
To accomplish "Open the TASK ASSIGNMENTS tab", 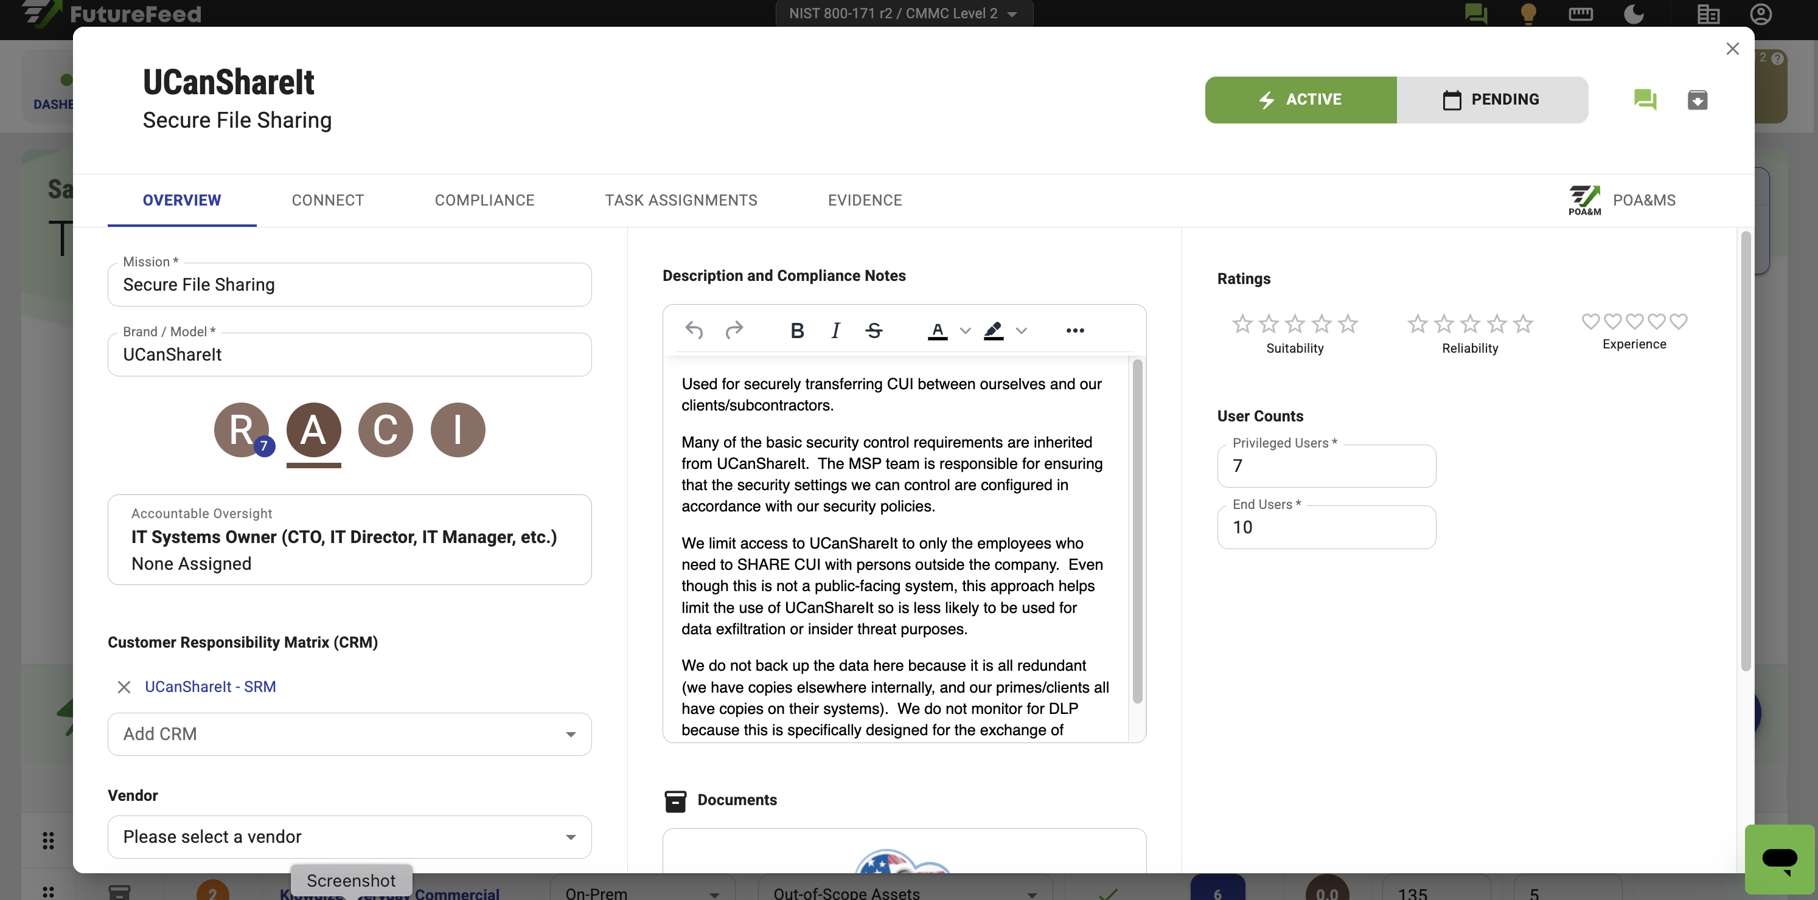I will coord(680,200).
